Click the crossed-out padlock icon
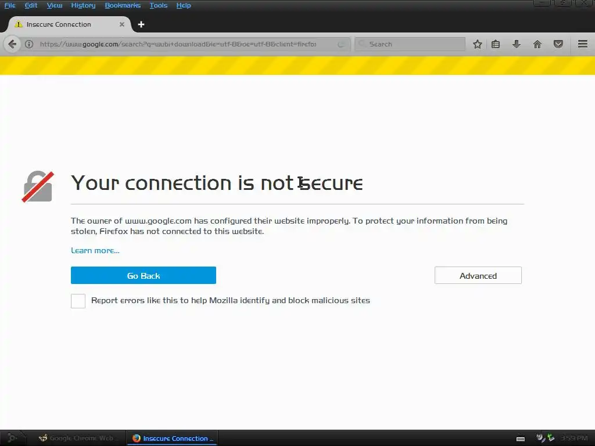595x446 pixels. tap(38, 186)
